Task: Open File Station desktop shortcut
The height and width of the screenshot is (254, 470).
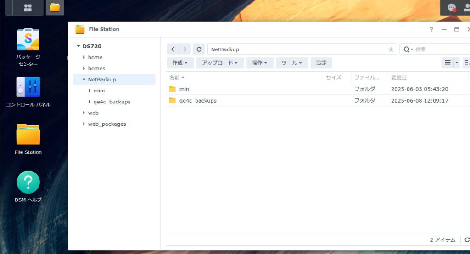Action: (28, 135)
